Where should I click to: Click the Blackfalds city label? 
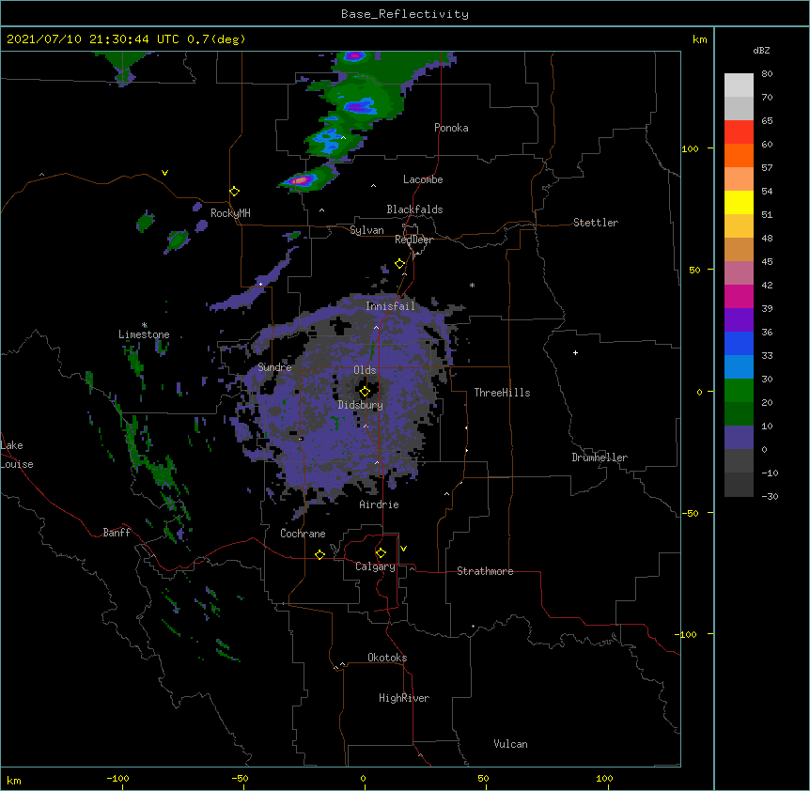coord(414,209)
